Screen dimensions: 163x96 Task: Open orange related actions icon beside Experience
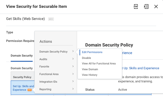[x=30, y=90]
